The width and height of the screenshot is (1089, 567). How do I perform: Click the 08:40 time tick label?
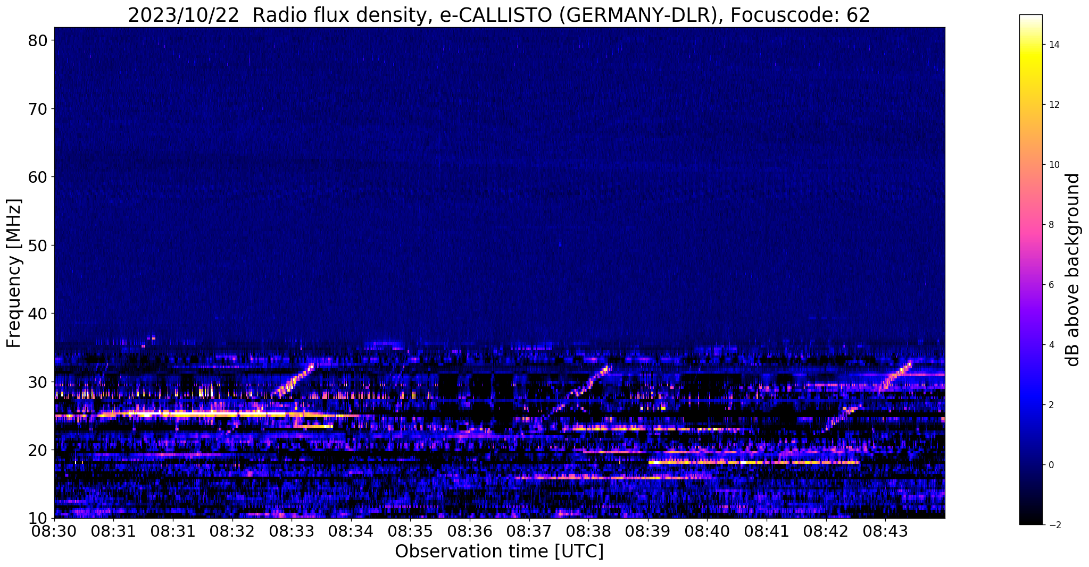(x=708, y=531)
